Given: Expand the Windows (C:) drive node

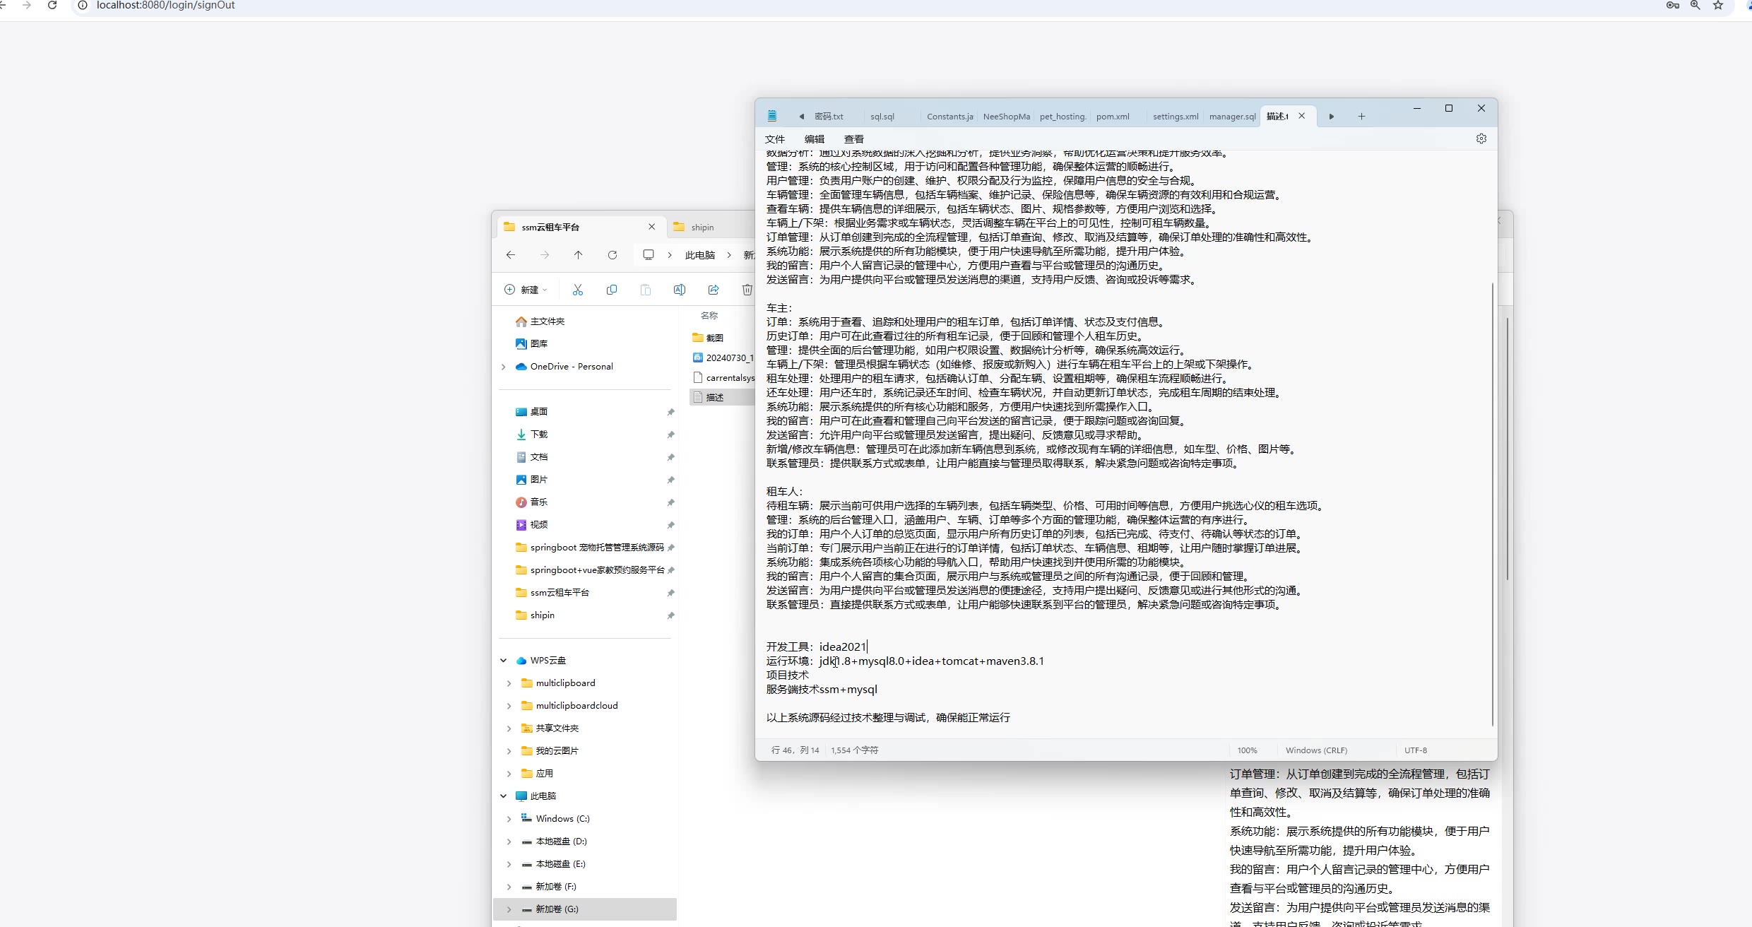Looking at the screenshot, I should pyautogui.click(x=509, y=819).
